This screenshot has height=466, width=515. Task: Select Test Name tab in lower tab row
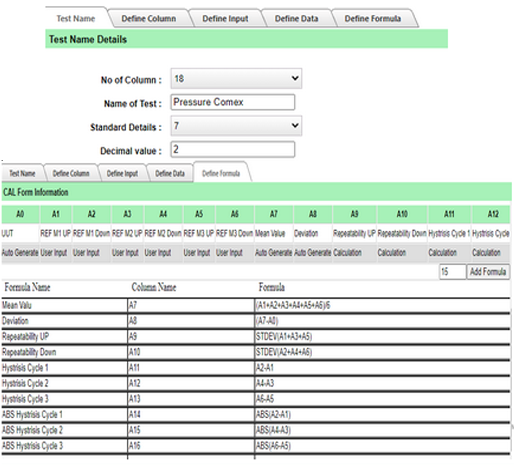22,173
